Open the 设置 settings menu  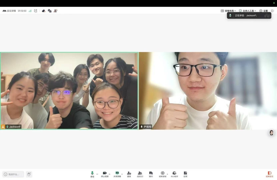coord(263,11)
